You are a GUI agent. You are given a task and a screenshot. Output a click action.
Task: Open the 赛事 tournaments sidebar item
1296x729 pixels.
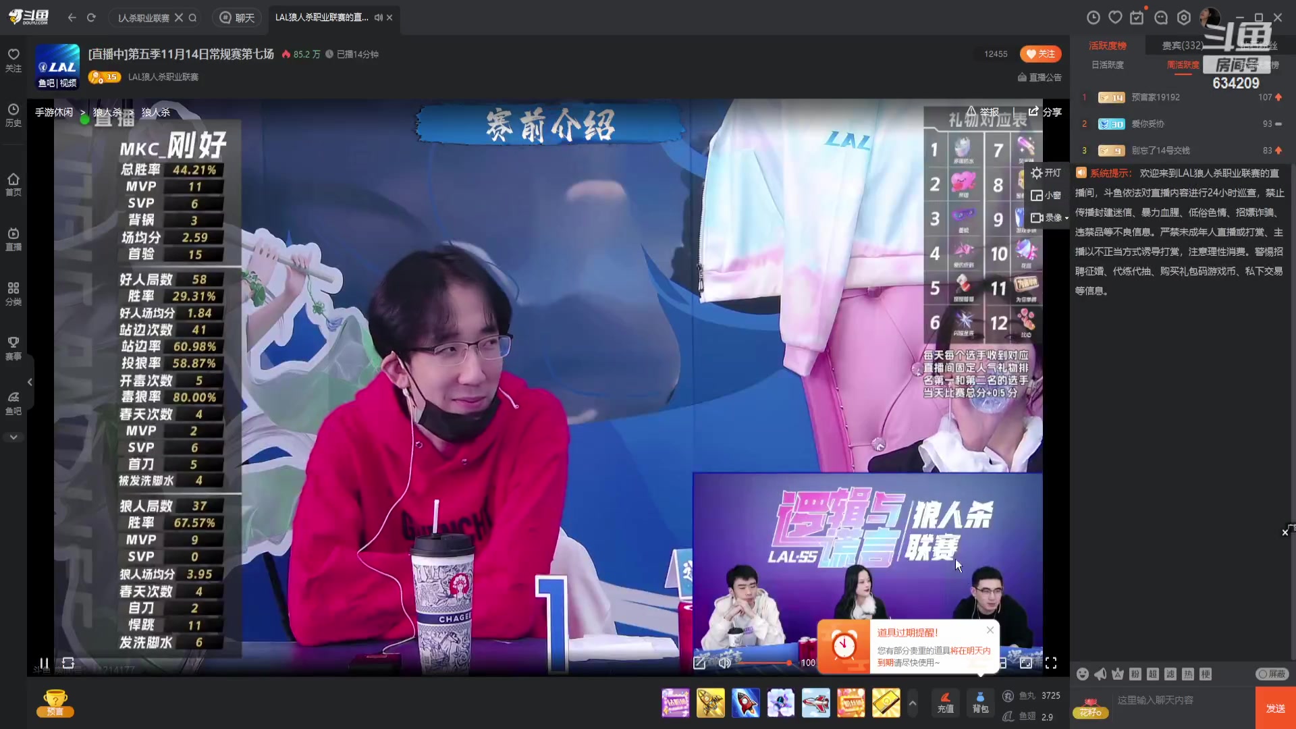coord(13,348)
